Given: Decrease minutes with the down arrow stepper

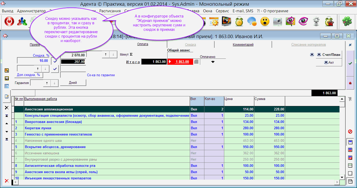Looking at the screenshot, I should pos(113,54).
